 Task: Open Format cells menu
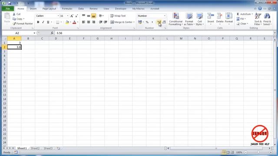(229, 19)
